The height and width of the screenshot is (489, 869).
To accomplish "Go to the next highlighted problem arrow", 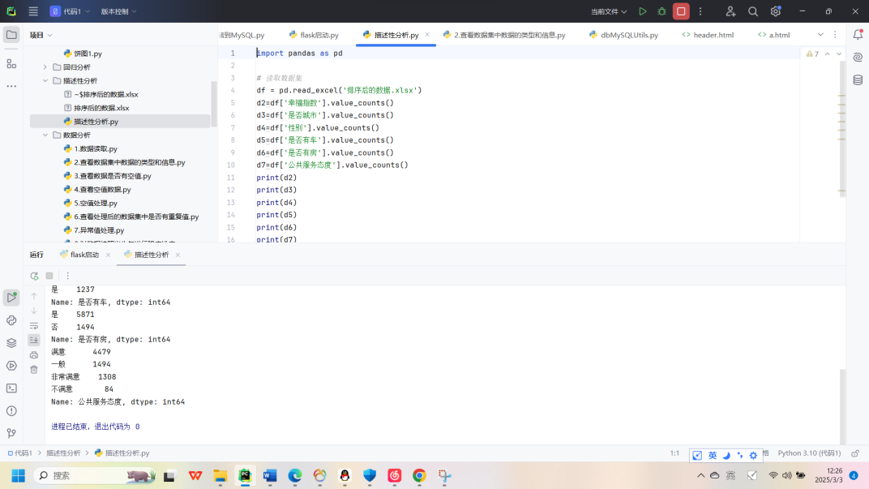I will pyautogui.click(x=839, y=54).
